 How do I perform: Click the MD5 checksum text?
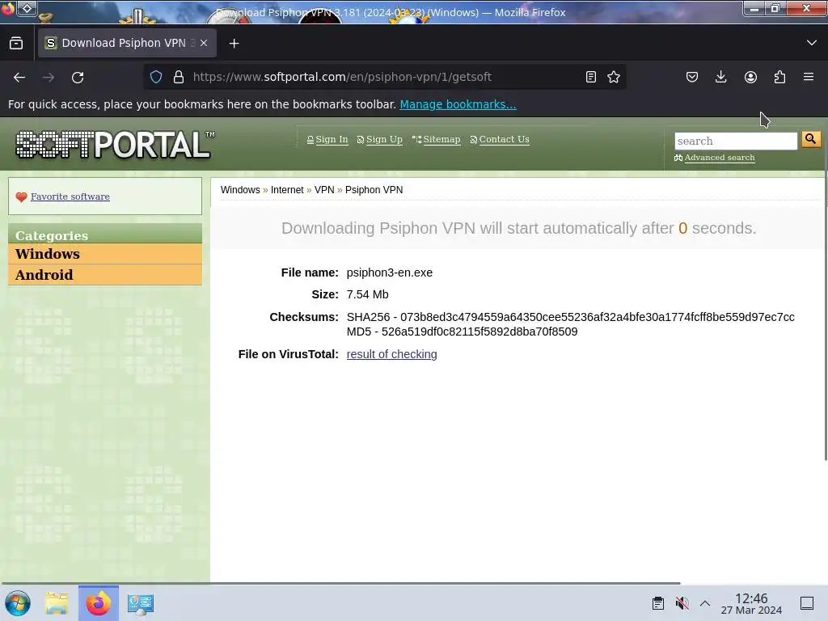tap(462, 332)
